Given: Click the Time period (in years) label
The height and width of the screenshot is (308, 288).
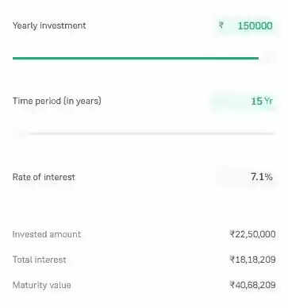Looking at the screenshot, I should click(57, 101).
